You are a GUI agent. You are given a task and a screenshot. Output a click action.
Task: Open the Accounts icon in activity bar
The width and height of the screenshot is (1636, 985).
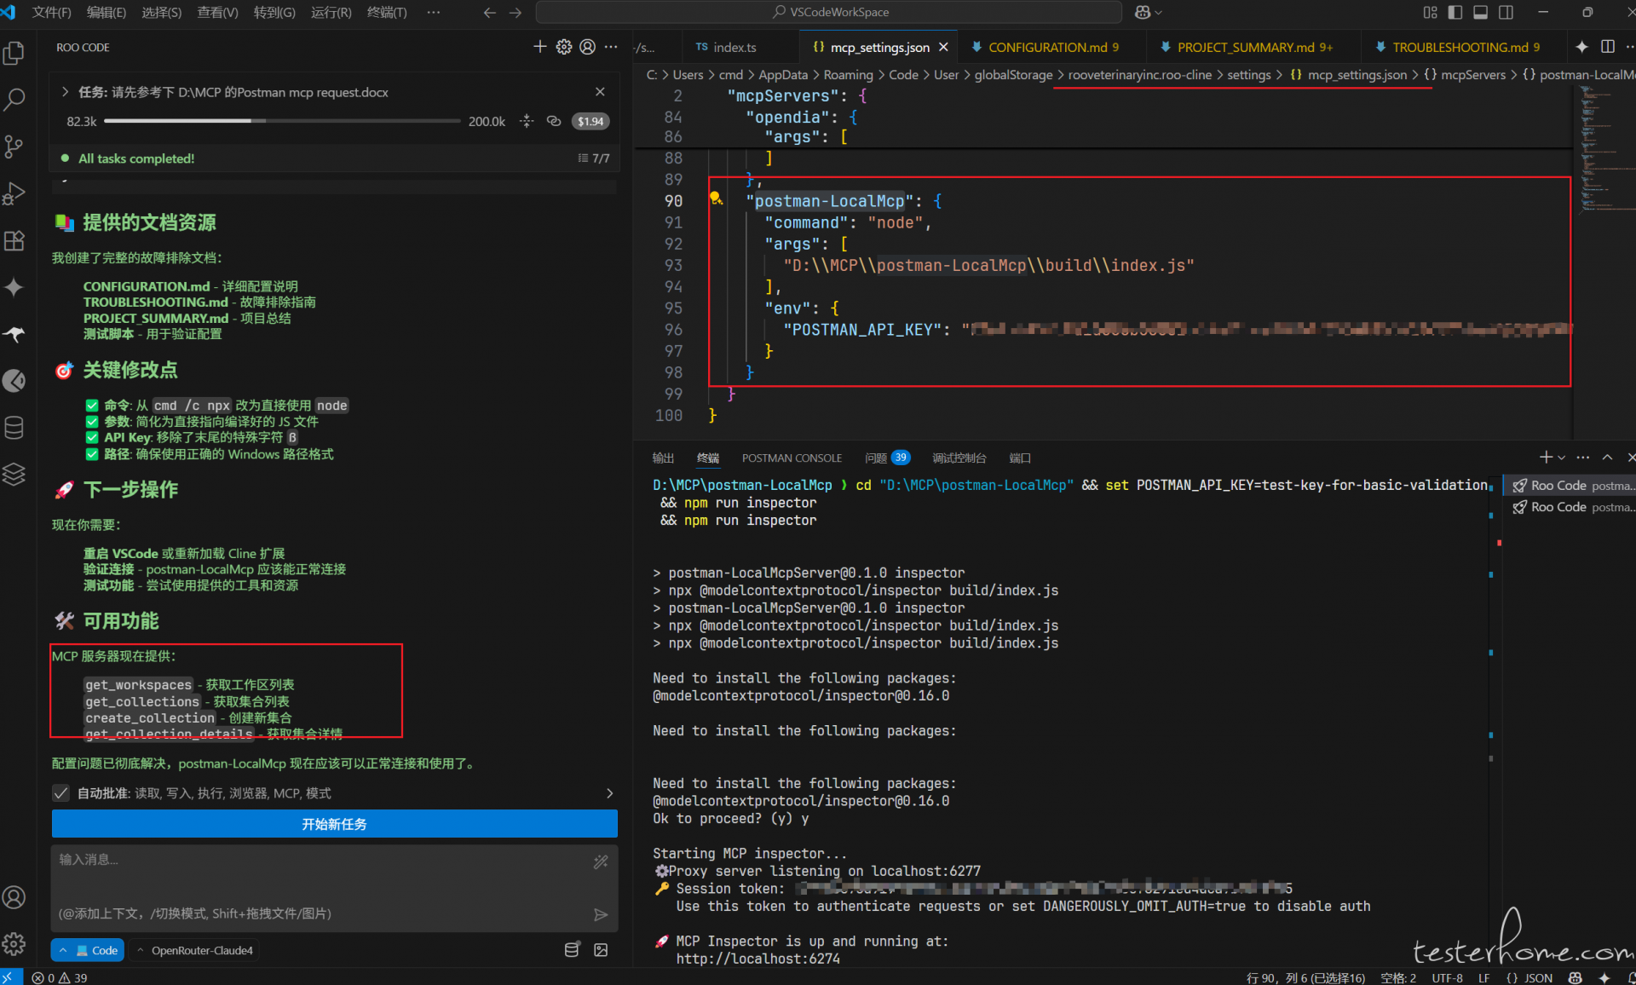pyautogui.click(x=14, y=896)
